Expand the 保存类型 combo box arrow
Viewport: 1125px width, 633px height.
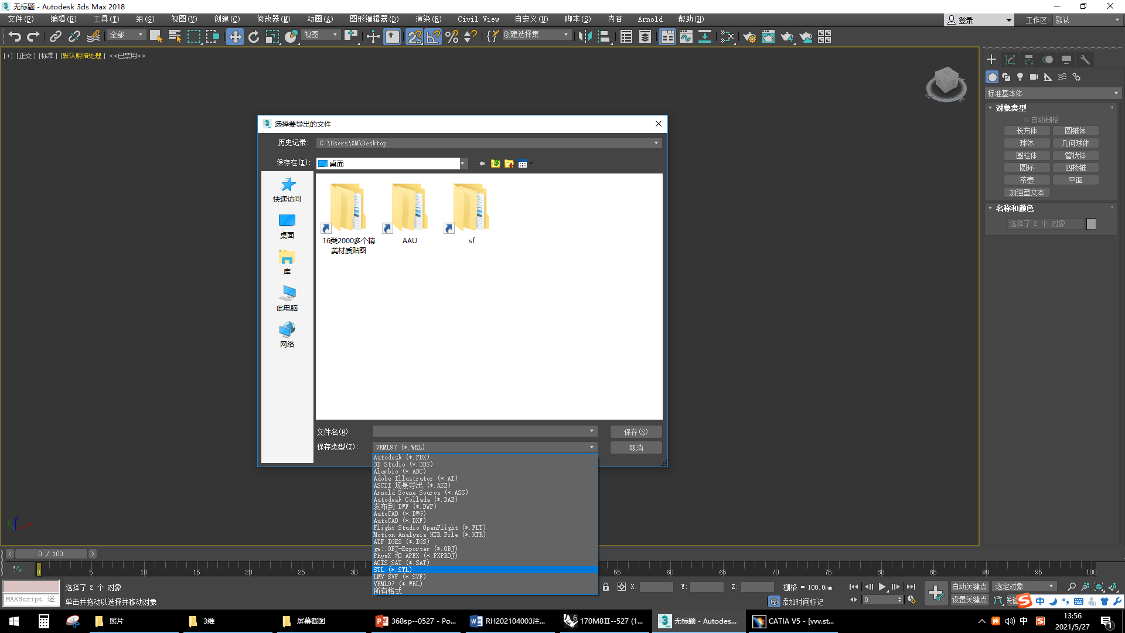click(592, 447)
